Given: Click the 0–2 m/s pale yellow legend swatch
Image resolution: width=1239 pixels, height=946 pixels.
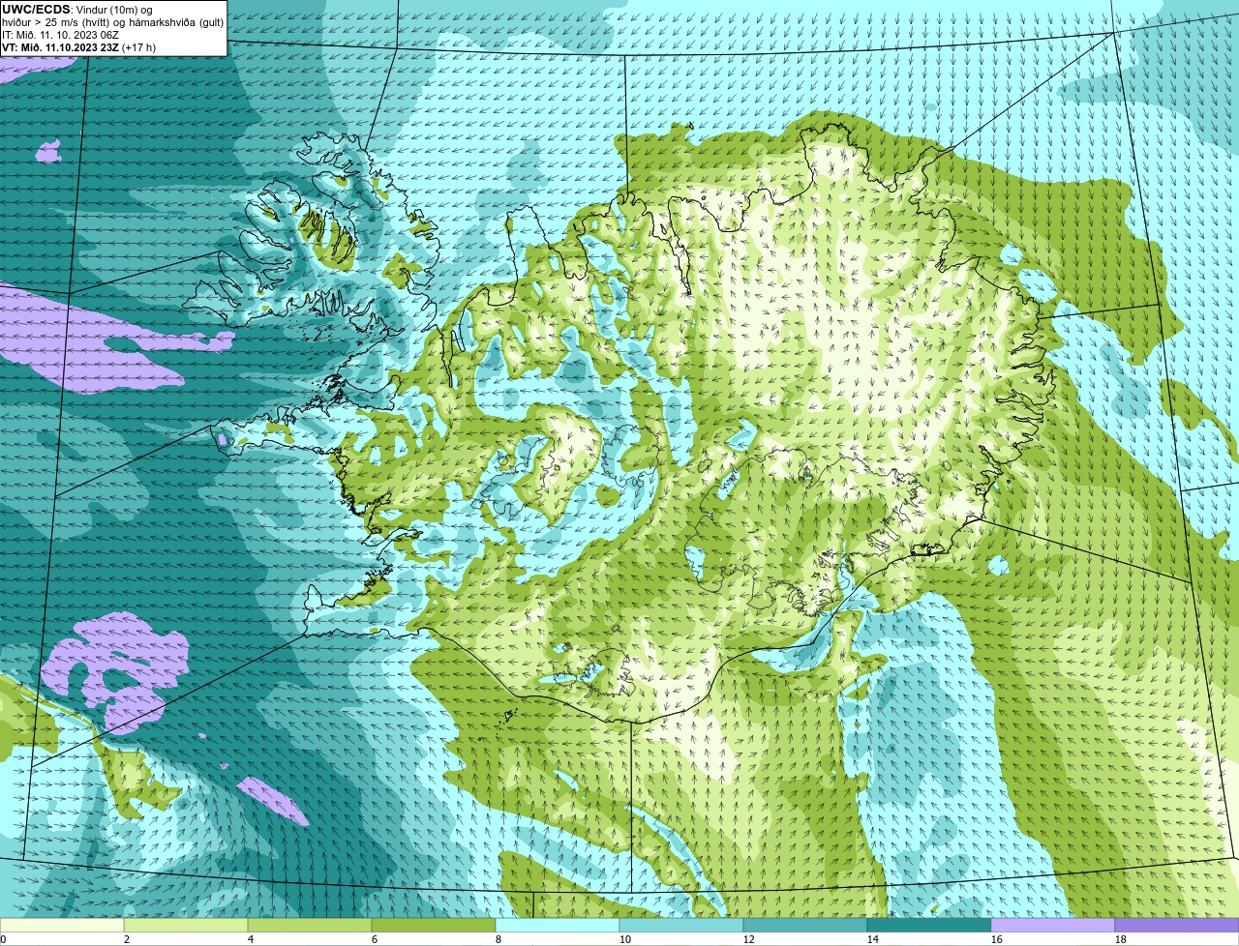Looking at the screenshot, I should click(x=62, y=926).
